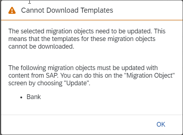Click the quoted "Update" word
Image resolution: width=183 pixels, height=135 pixels.
click(77, 83)
